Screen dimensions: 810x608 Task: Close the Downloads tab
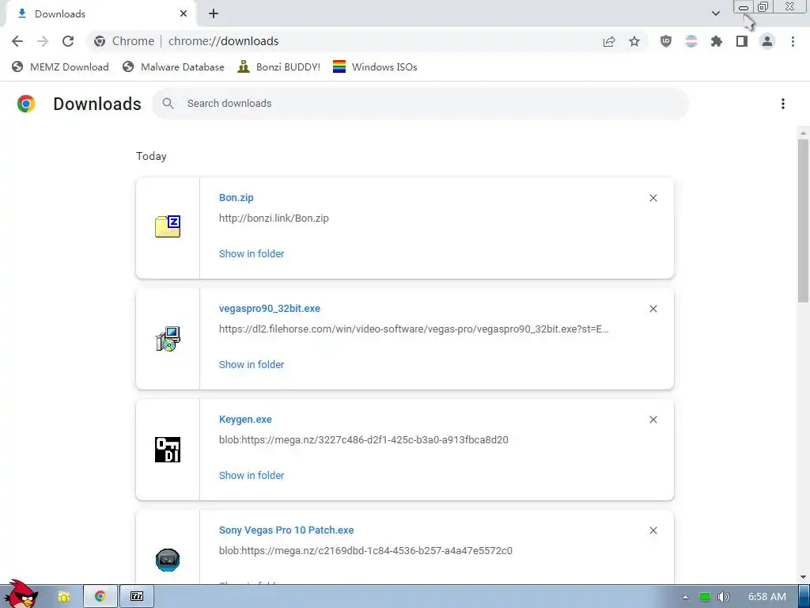tap(184, 13)
